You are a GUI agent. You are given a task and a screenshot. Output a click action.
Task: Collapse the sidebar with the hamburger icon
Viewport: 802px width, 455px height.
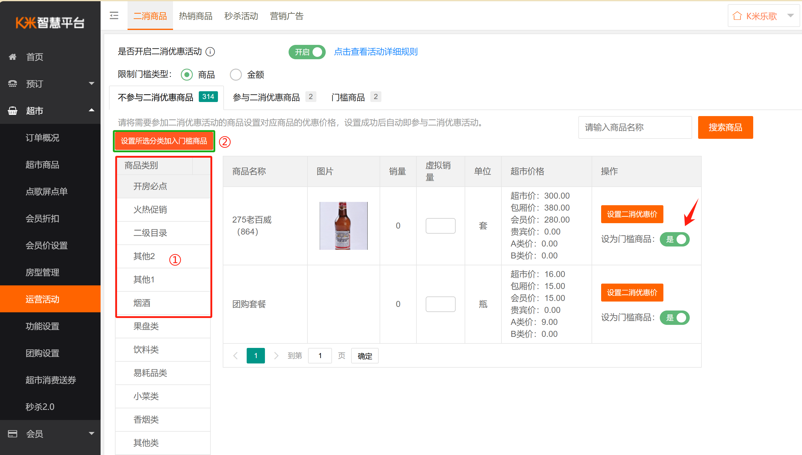[114, 16]
